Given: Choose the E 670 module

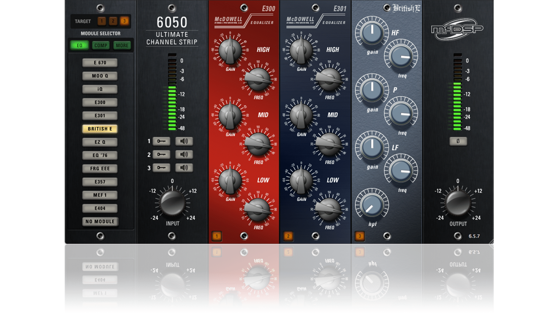Looking at the screenshot, I should pyautogui.click(x=100, y=63).
